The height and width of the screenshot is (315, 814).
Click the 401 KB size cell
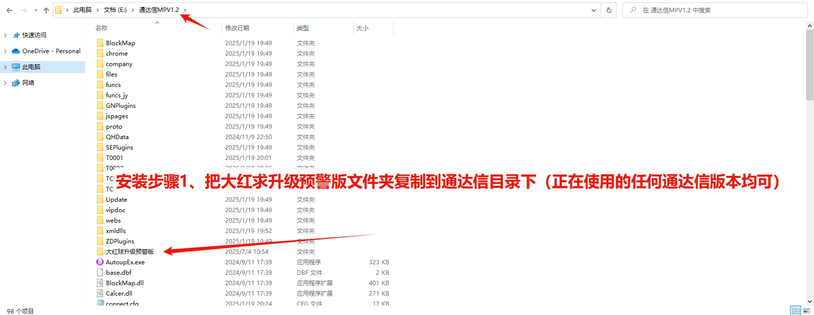tap(379, 283)
